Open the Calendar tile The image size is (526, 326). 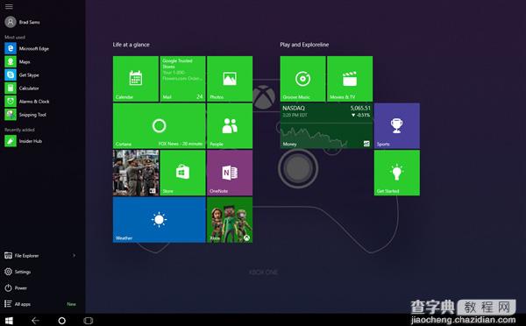point(136,79)
